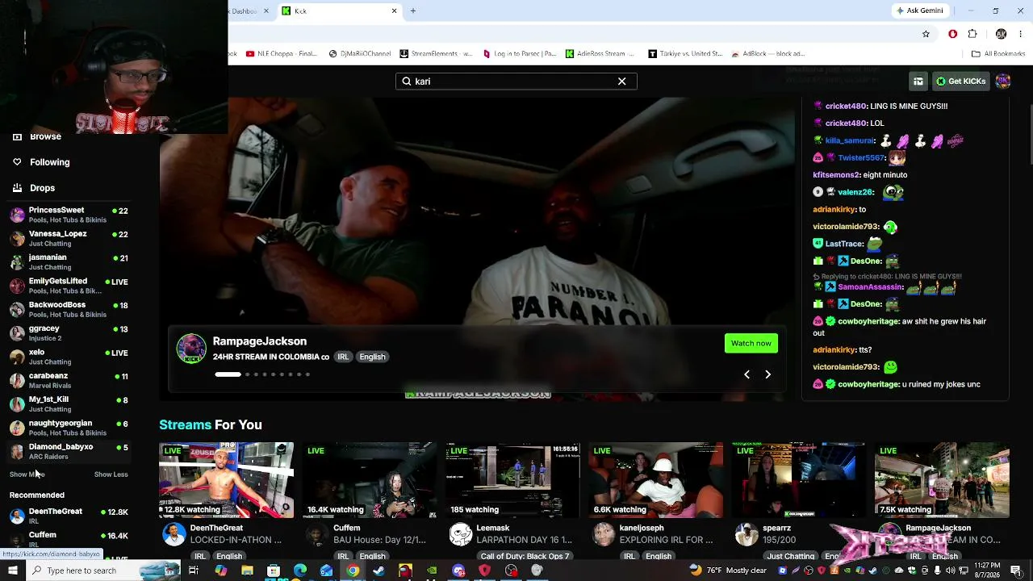Open Microsoft Edge from taskbar
Viewport: 1033px width, 581px height.
(300, 571)
